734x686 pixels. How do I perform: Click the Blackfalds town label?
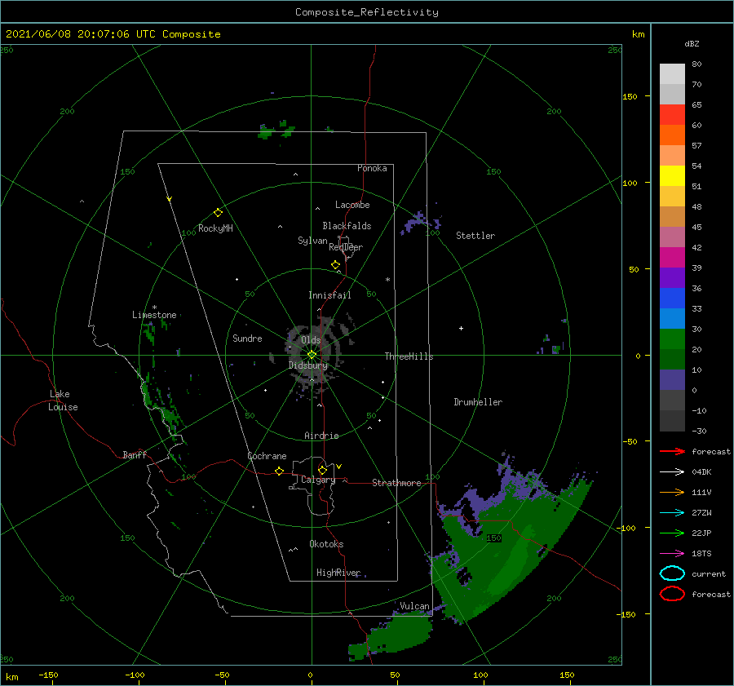[x=347, y=226]
